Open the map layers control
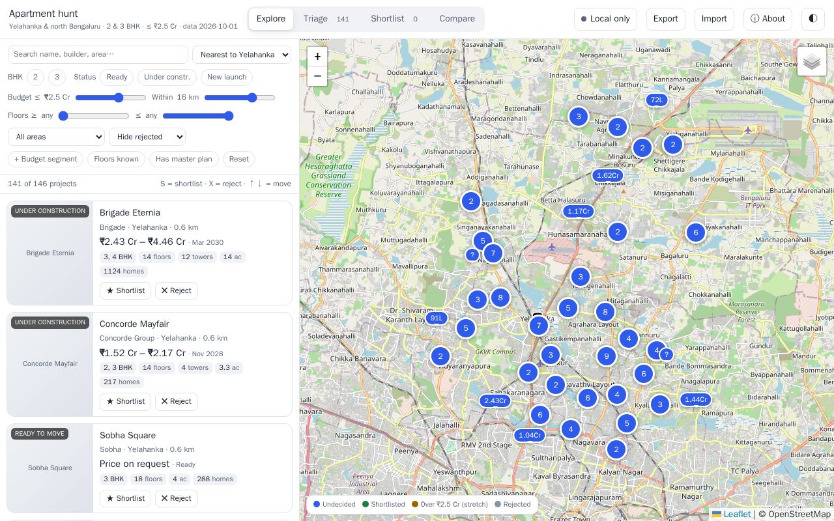The width and height of the screenshot is (834, 521). click(x=812, y=62)
